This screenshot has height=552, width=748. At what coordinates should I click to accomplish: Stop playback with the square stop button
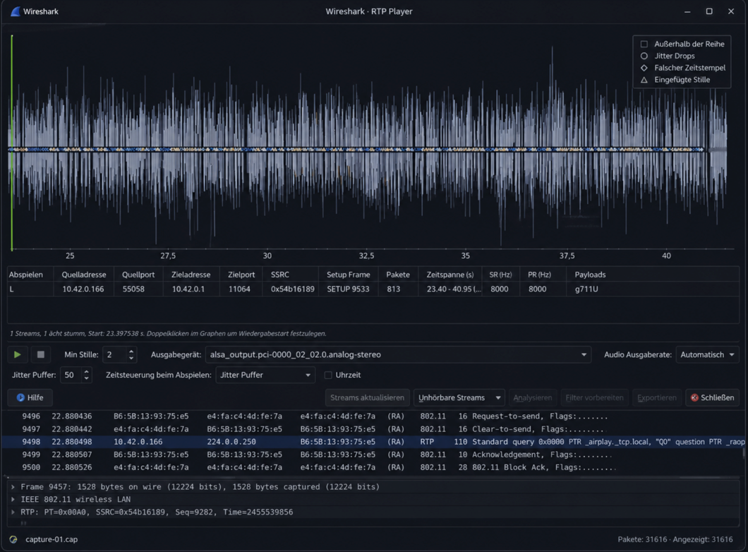point(40,354)
